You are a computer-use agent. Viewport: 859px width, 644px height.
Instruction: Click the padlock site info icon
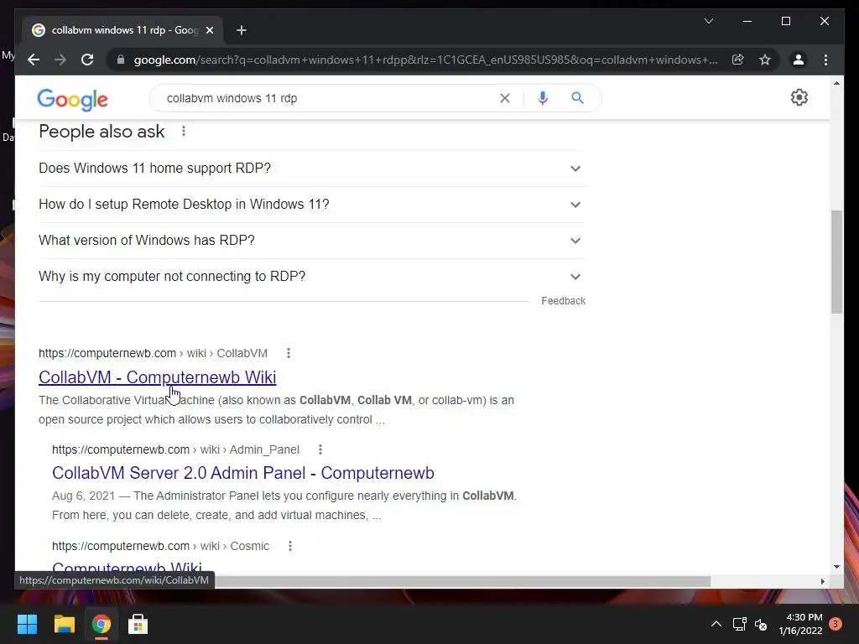tap(121, 60)
